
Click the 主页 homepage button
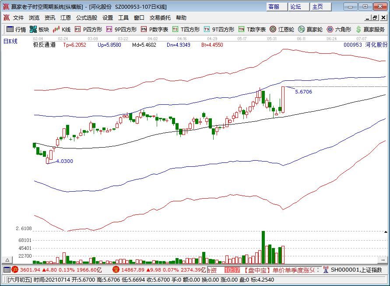tap(320, 7)
